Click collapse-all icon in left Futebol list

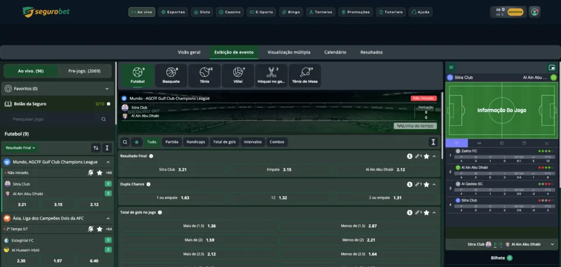107,147
